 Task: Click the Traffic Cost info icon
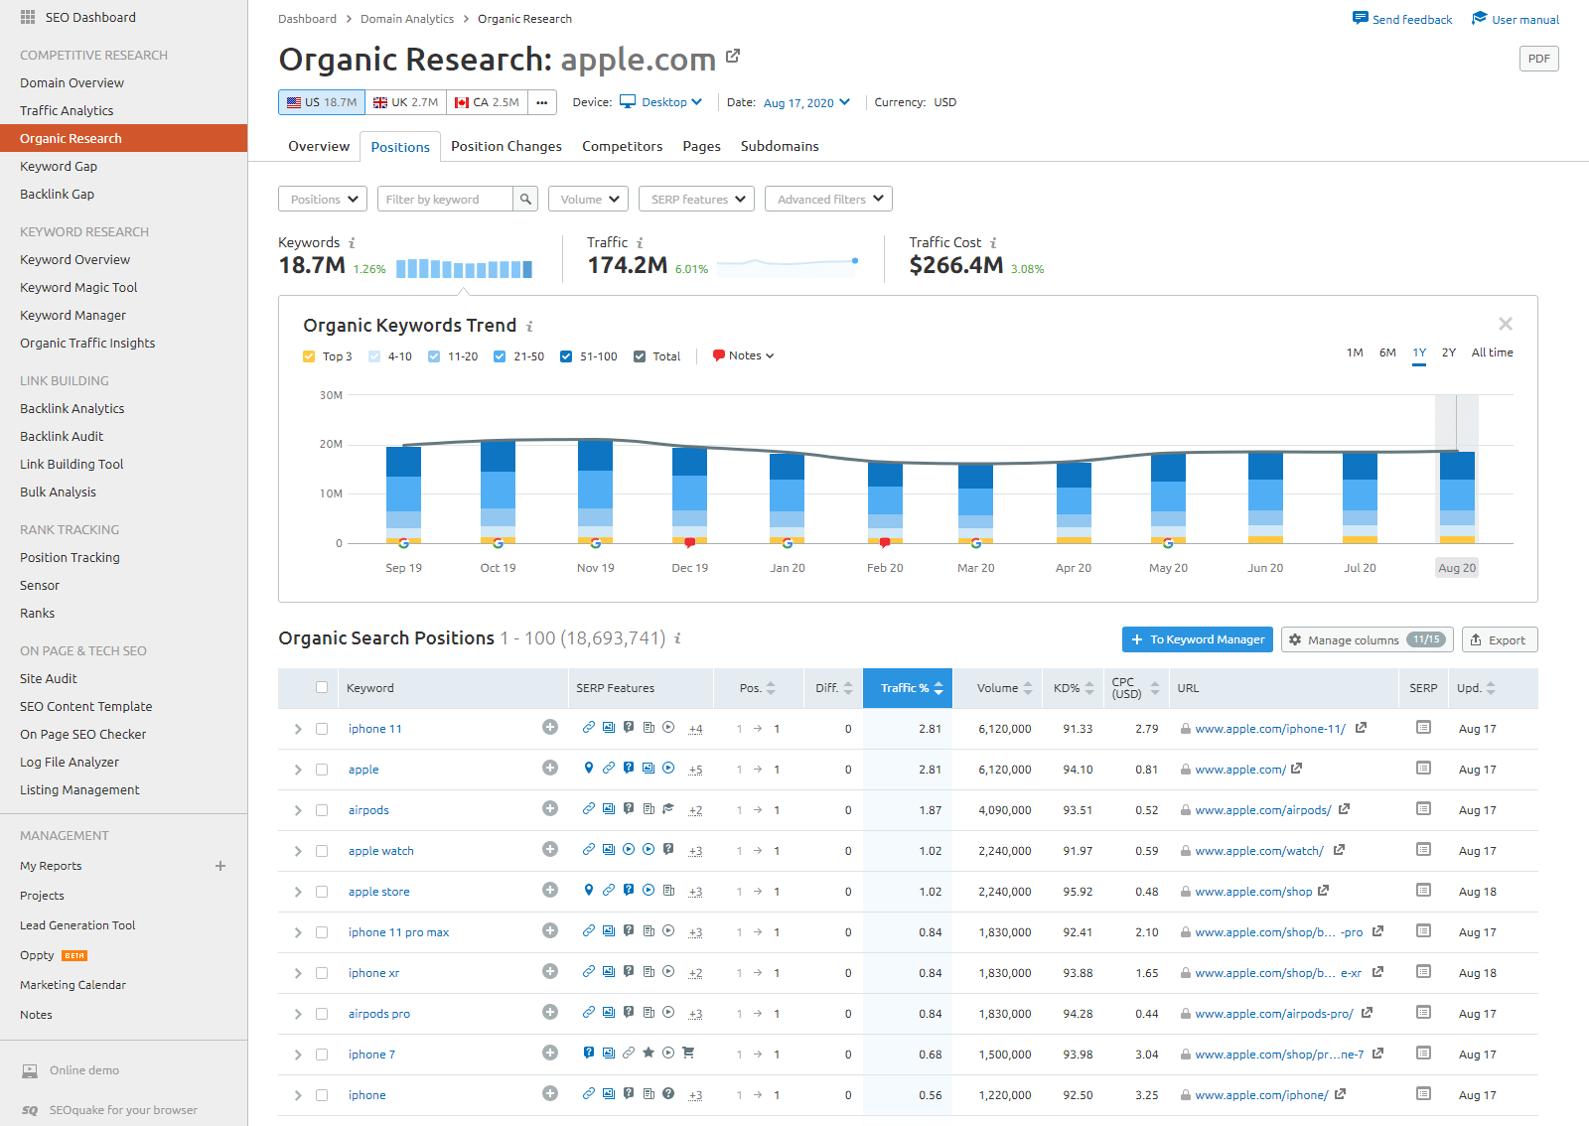point(993,242)
